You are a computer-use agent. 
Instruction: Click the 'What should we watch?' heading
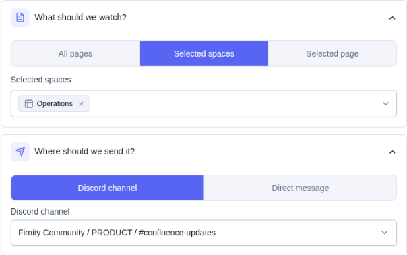80,17
